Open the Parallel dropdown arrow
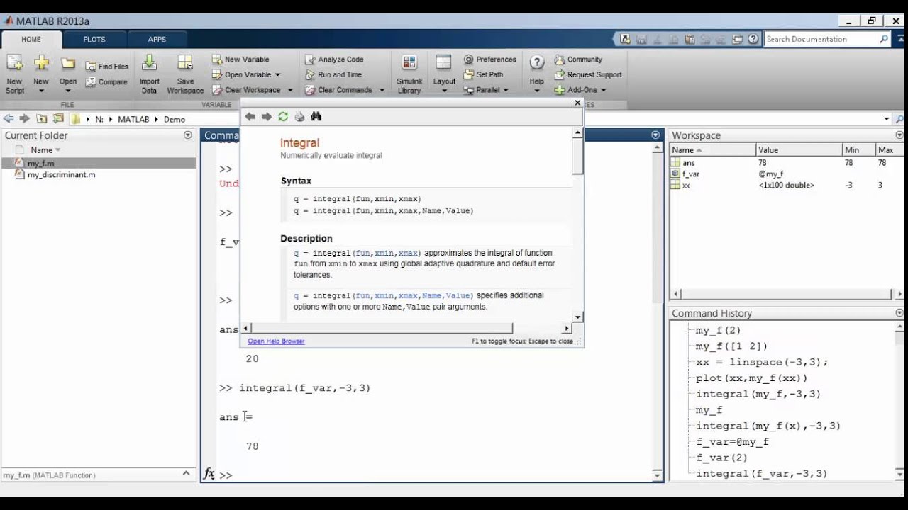 pos(506,90)
